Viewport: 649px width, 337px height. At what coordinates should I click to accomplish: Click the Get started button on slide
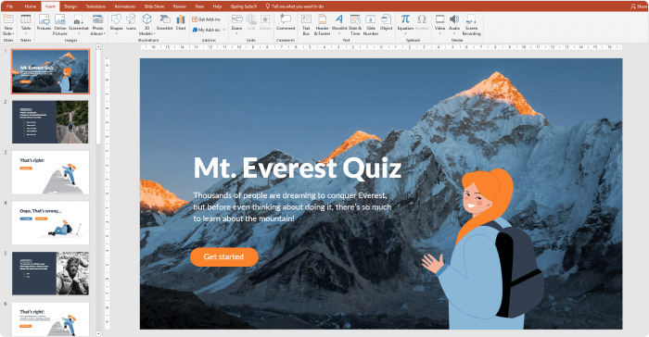coord(224,256)
